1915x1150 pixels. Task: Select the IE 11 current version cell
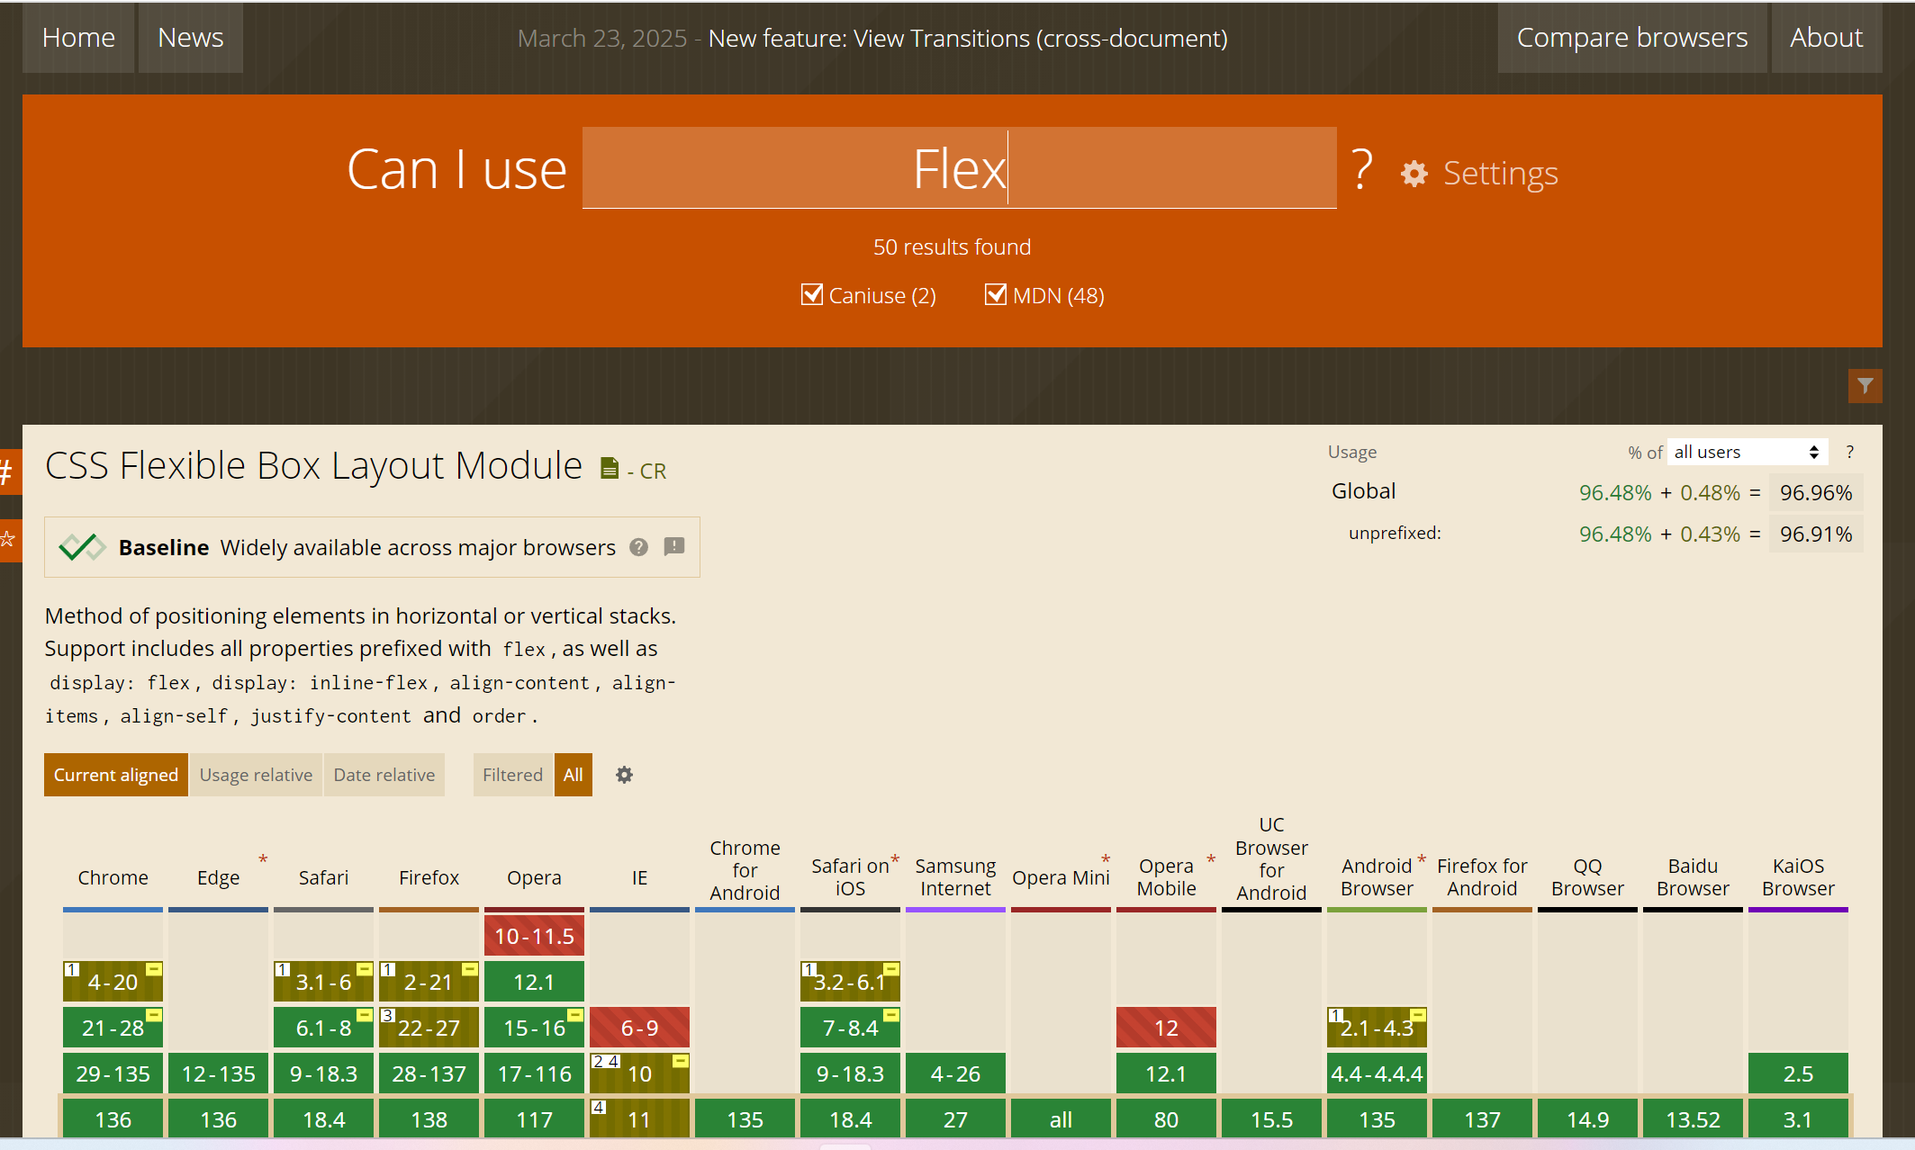(639, 1119)
